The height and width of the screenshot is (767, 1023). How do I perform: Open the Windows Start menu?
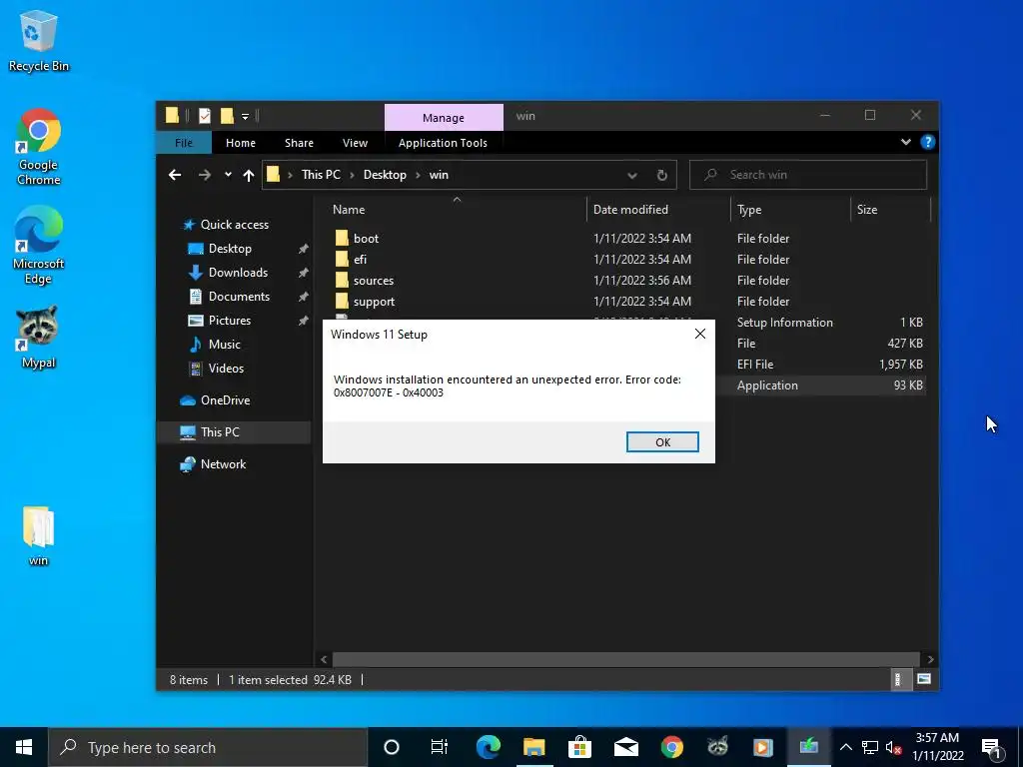[24, 747]
